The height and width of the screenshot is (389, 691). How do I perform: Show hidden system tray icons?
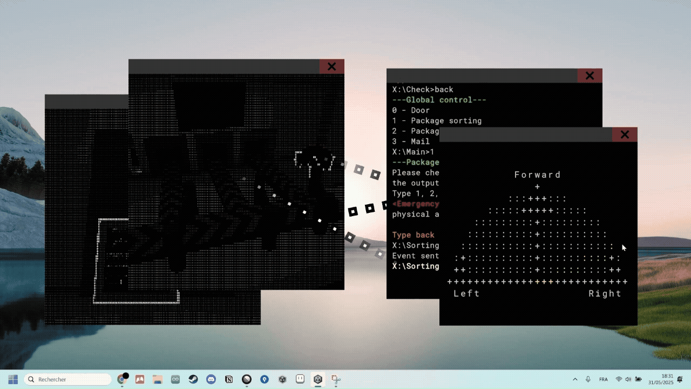[x=575, y=379]
